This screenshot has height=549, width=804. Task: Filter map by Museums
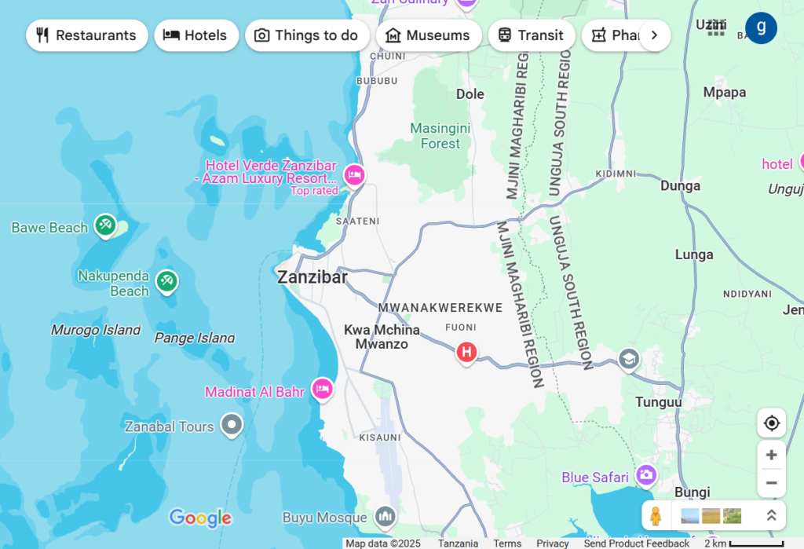[429, 35]
